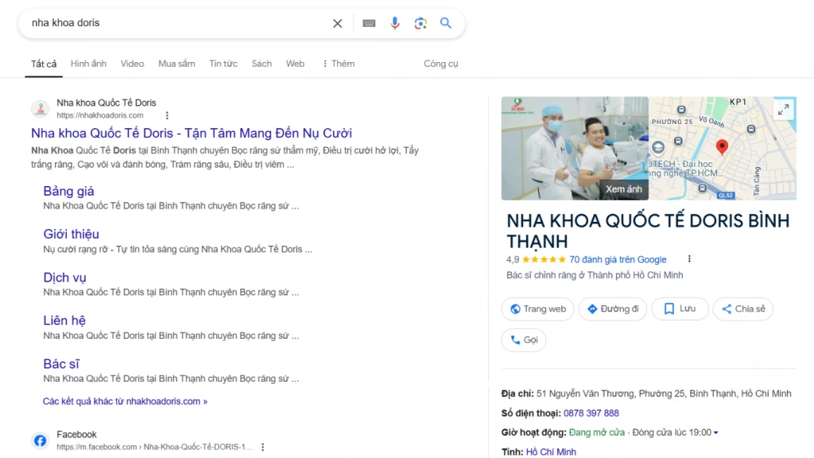Open Công cụ search tools
The height and width of the screenshot is (458, 814).
coord(440,64)
